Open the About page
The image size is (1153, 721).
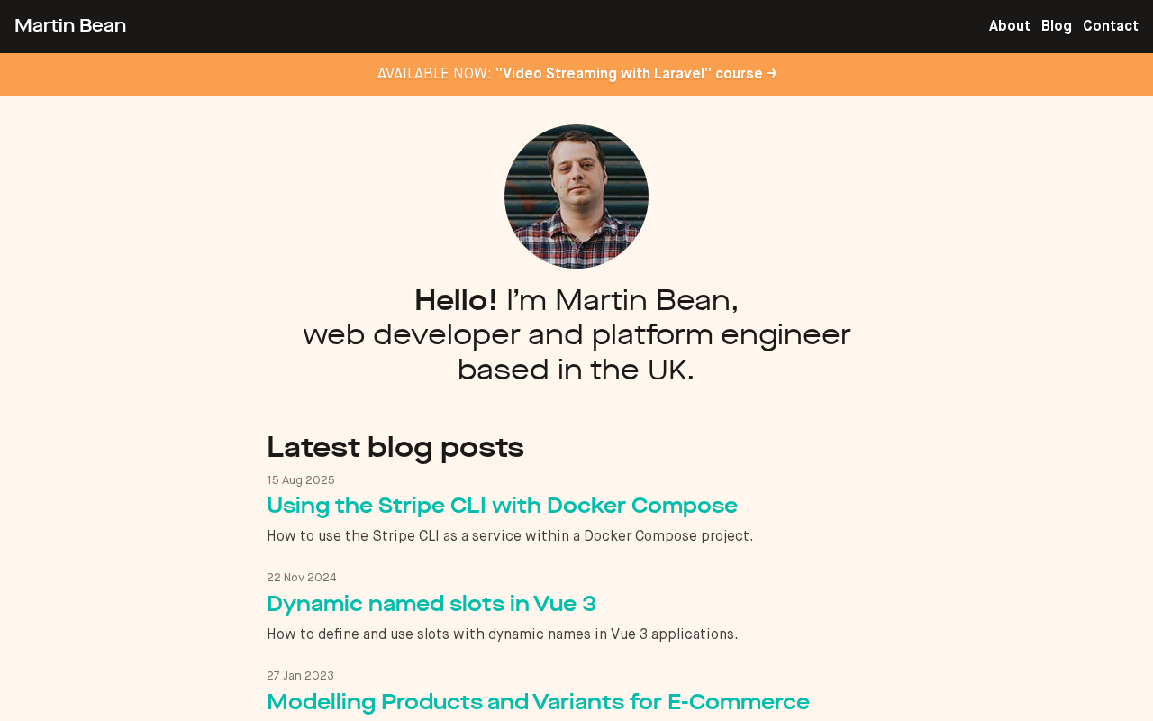coord(1009,26)
